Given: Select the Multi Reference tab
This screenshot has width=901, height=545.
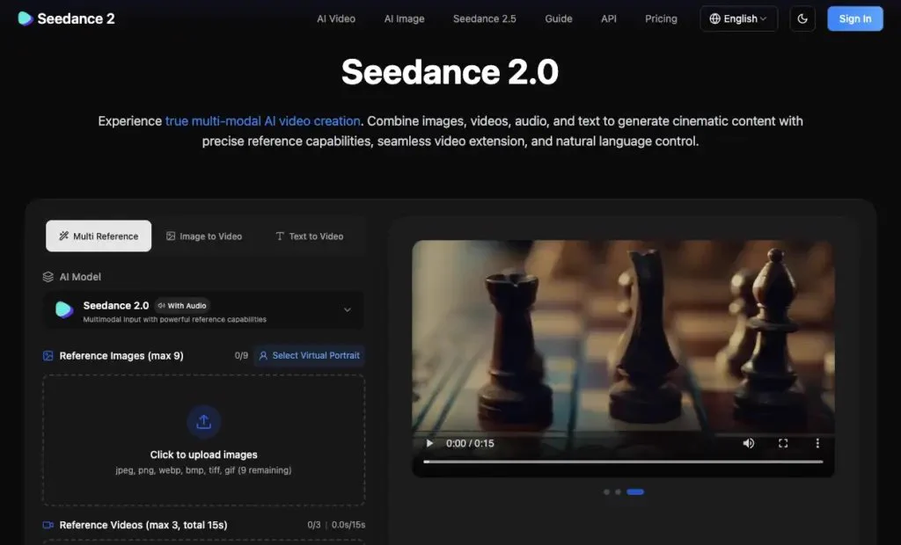Looking at the screenshot, I should pos(99,236).
